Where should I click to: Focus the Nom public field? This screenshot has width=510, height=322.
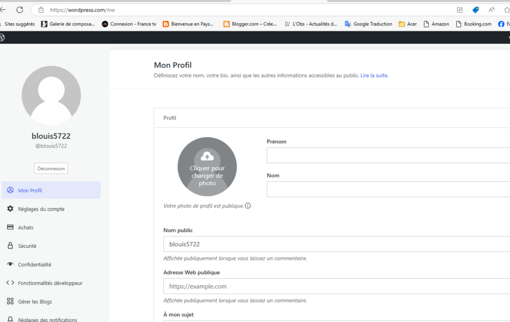point(336,244)
